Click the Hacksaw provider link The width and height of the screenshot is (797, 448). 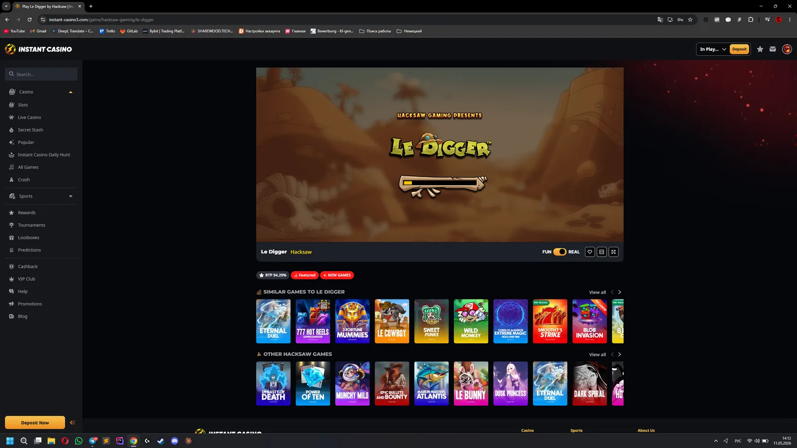click(x=301, y=252)
